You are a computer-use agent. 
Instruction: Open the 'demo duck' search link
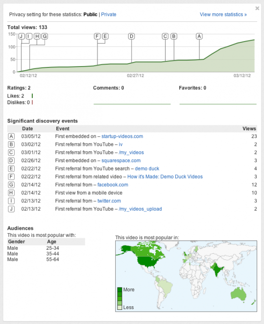tap(147, 169)
